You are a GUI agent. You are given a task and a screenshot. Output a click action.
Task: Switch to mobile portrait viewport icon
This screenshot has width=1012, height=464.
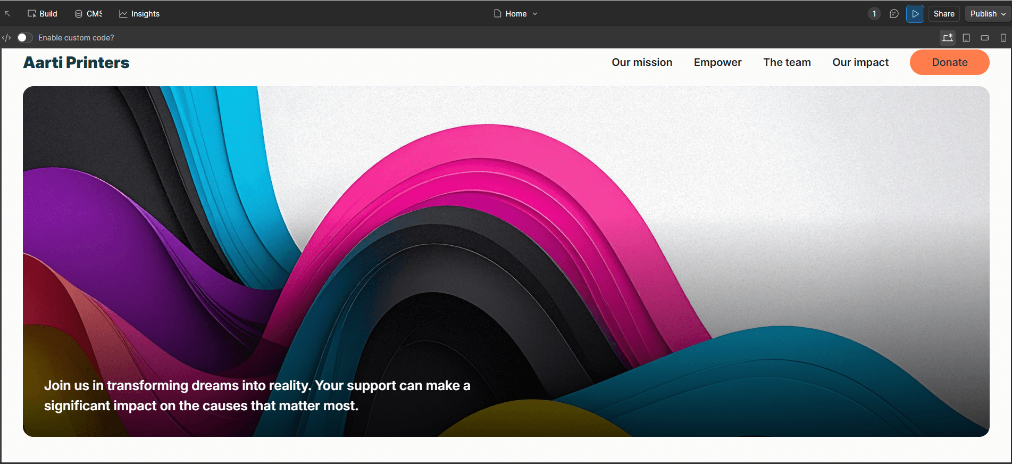click(x=1003, y=38)
